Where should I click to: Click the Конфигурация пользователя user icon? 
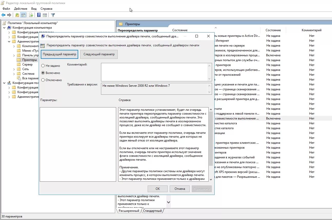click(x=9, y=83)
